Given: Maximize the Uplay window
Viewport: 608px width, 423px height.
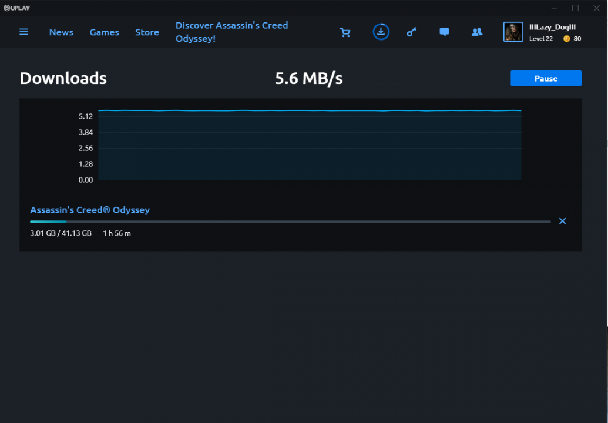Looking at the screenshot, I should (x=575, y=8).
